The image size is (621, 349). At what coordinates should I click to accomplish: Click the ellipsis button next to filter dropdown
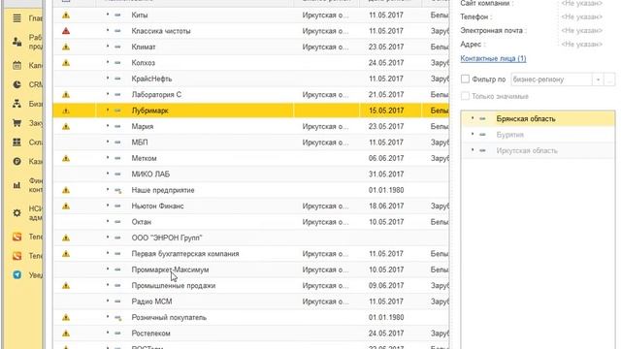(609, 79)
